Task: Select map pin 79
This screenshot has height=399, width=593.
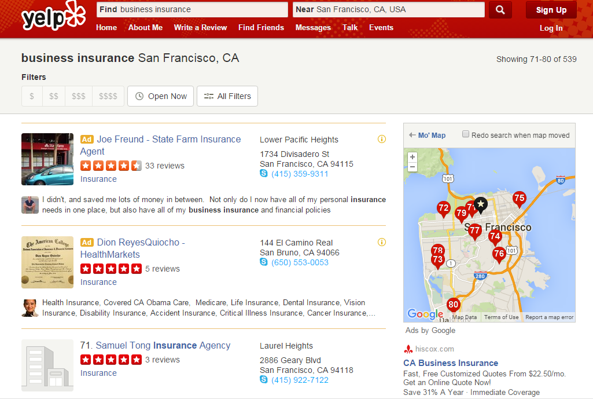Action: (461, 214)
